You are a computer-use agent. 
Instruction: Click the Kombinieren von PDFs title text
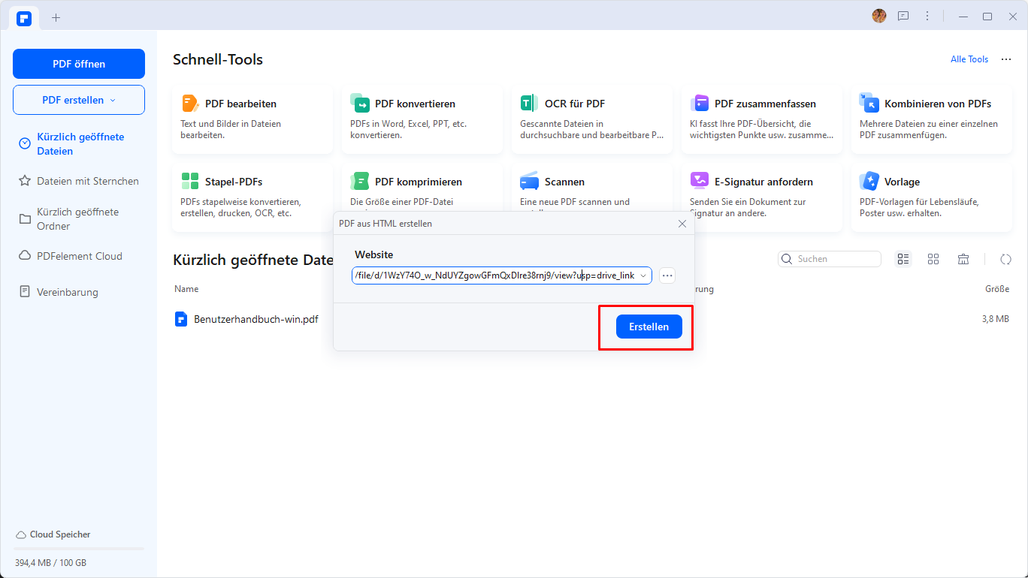click(938, 104)
